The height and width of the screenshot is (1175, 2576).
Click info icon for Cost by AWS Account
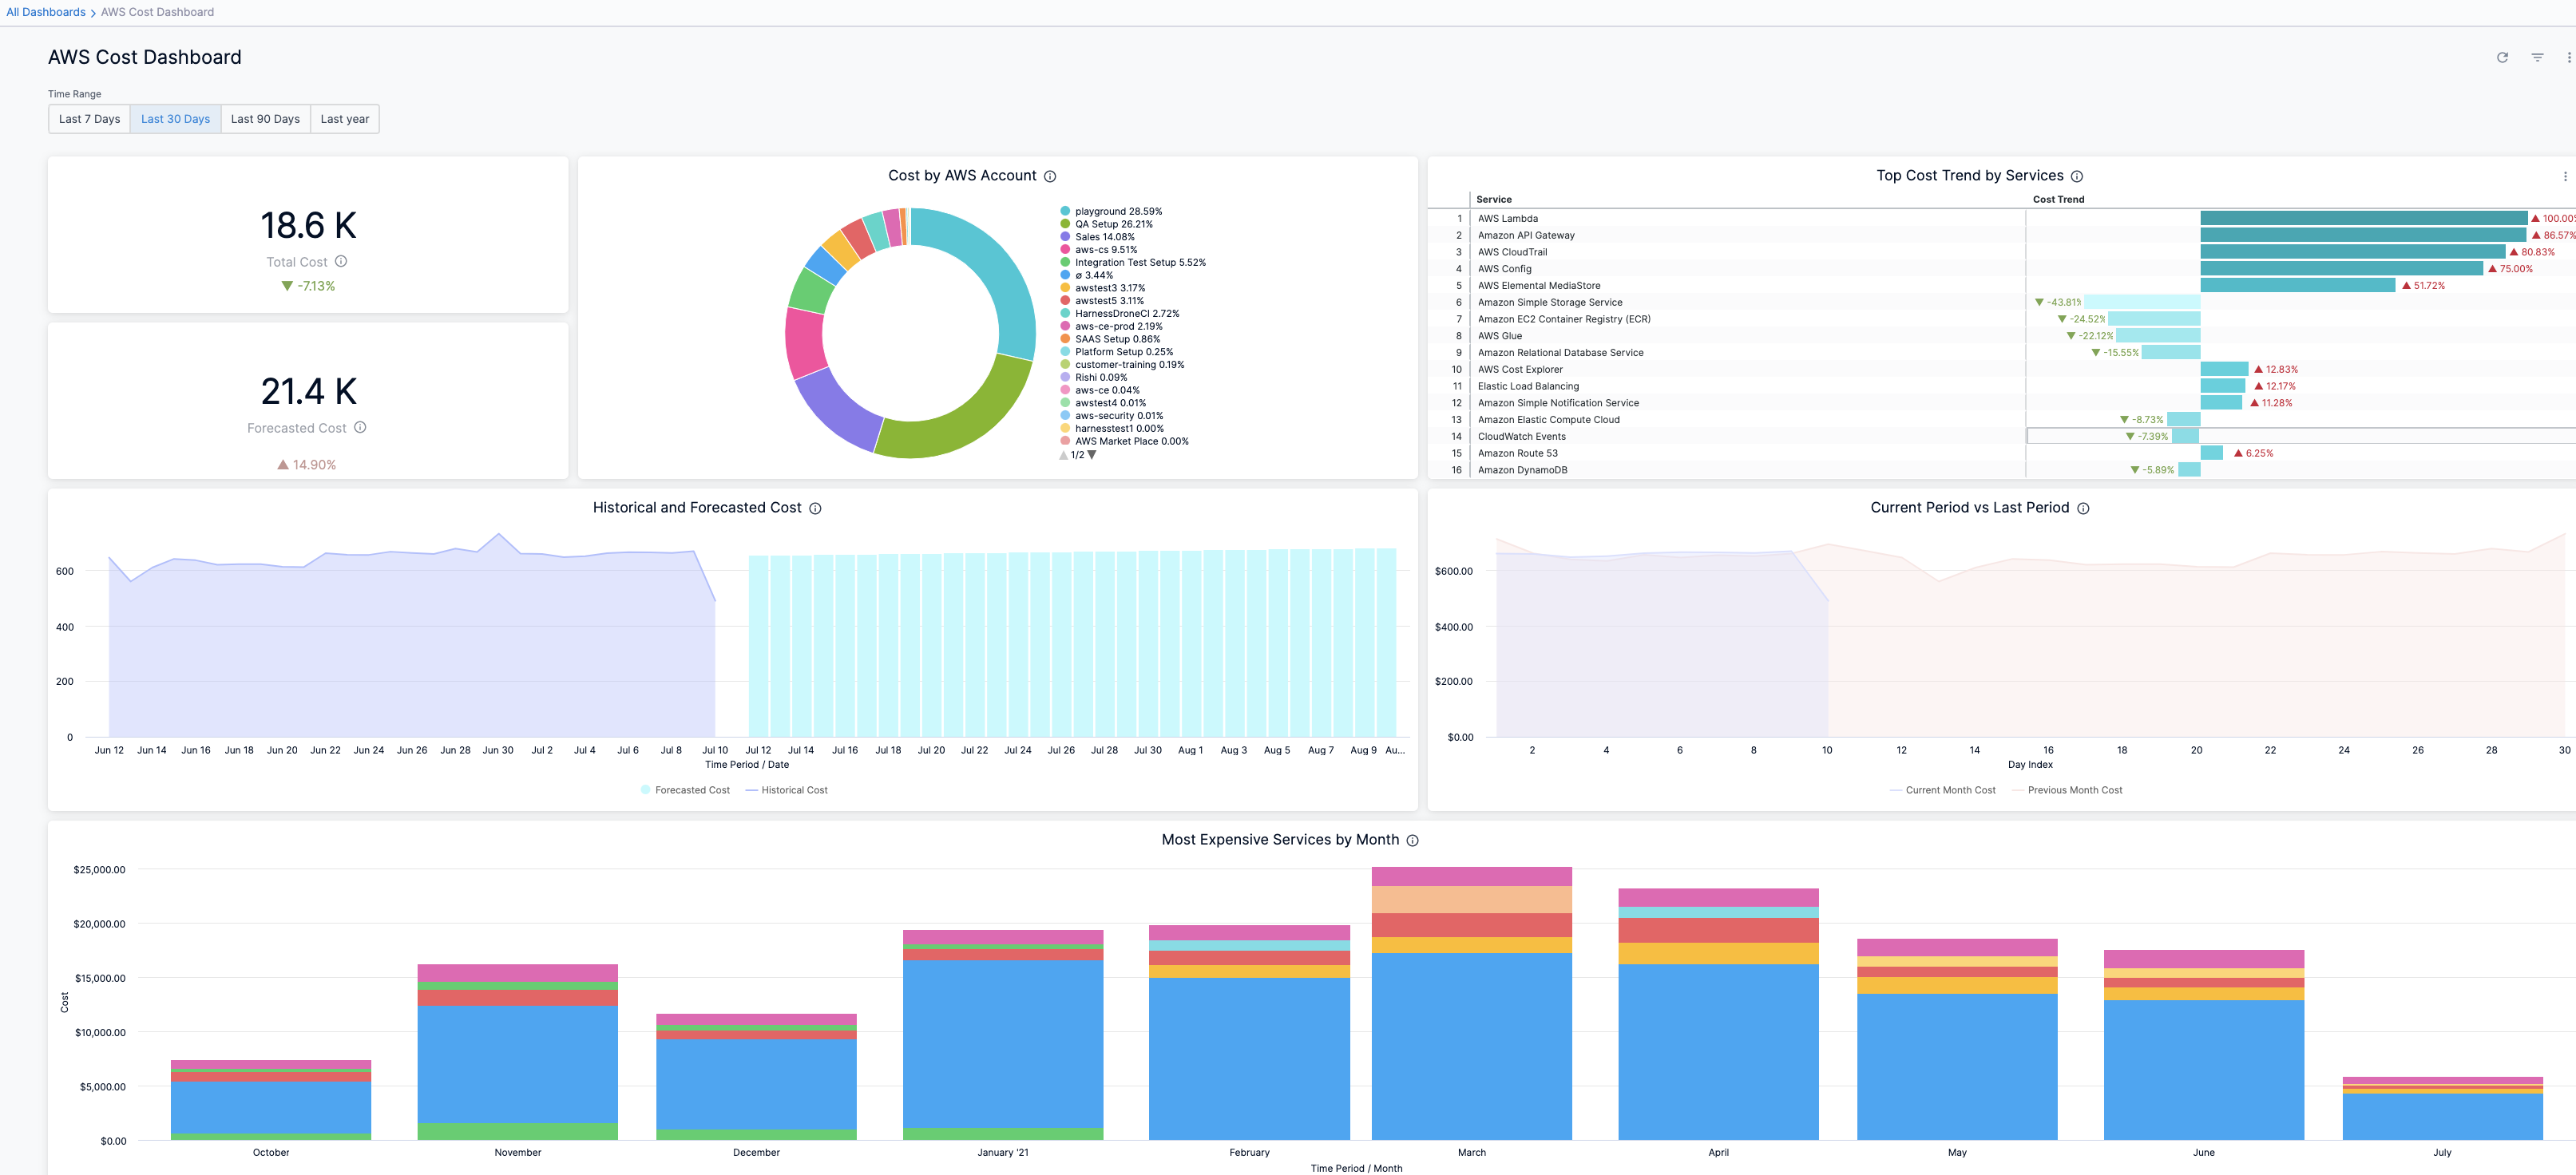[x=1050, y=176]
